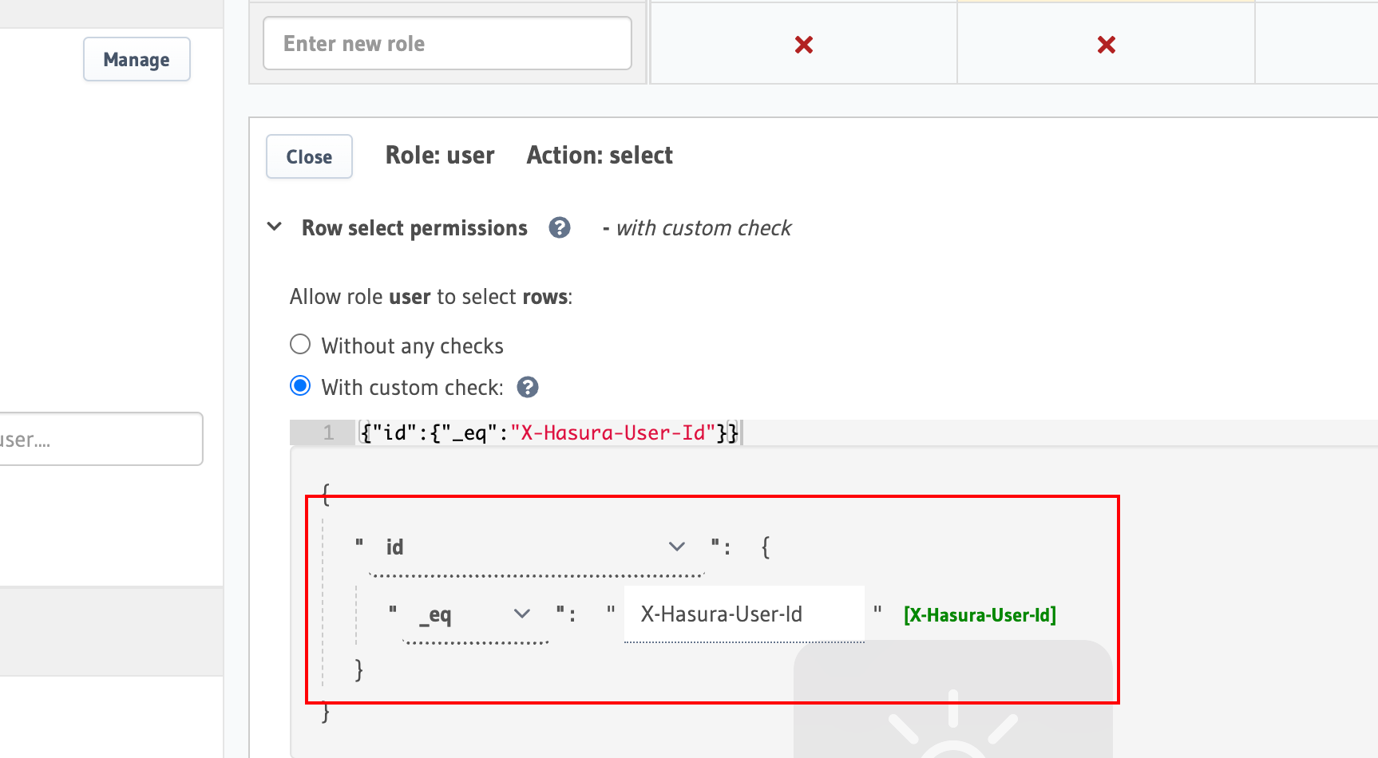This screenshot has height=758, width=1378.
Task: Open the _eq operator dropdown
Action: click(476, 615)
